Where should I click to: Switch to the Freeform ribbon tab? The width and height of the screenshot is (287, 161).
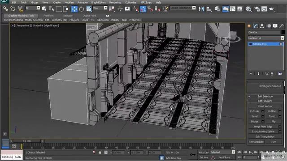coord(48,16)
